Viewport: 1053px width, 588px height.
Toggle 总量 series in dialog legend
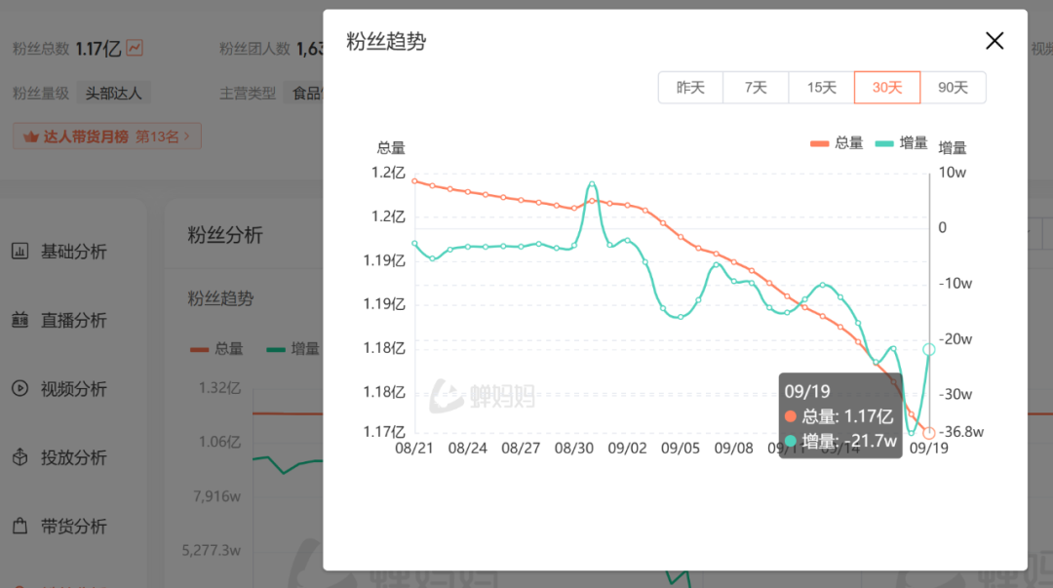click(837, 143)
